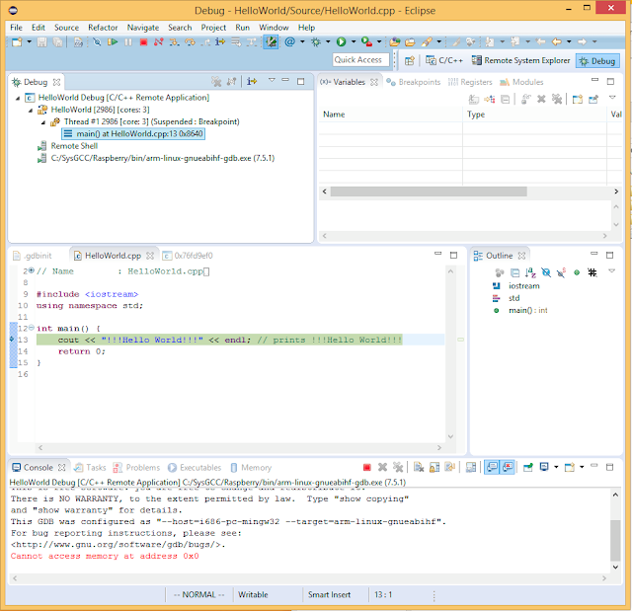Select main() at HelloWorld.cpp:13 stack frame

point(133,133)
